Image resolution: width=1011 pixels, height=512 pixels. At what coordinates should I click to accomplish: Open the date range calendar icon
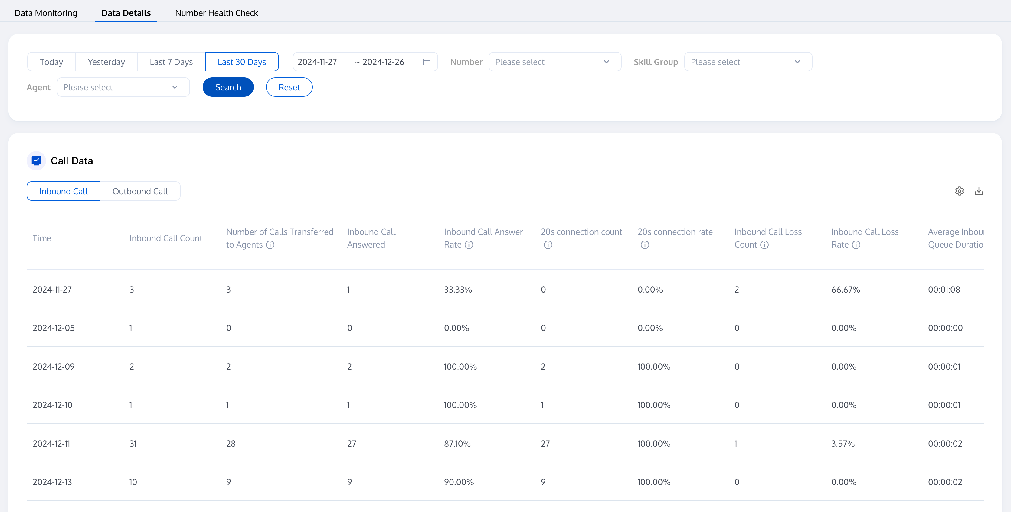[426, 62]
